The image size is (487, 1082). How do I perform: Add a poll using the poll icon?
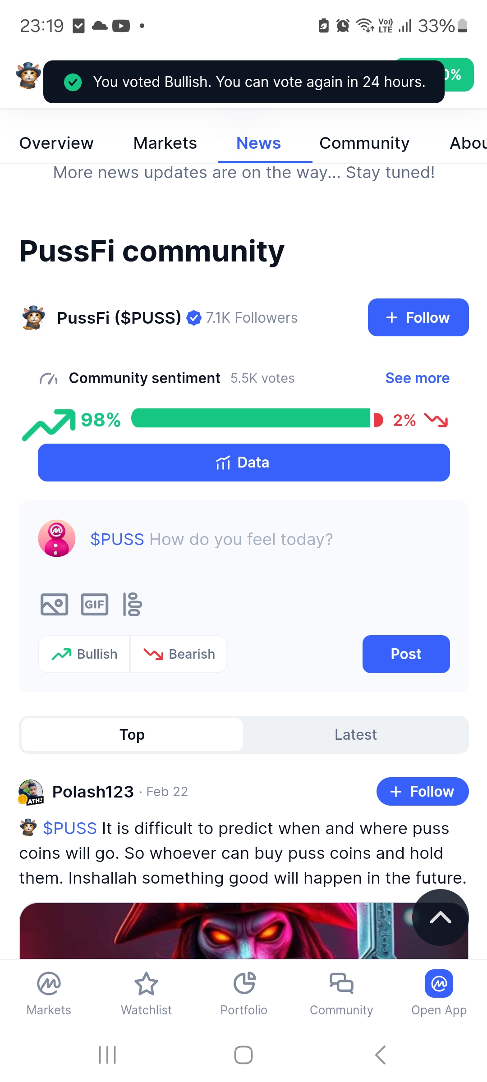pyautogui.click(x=132, y=604)
